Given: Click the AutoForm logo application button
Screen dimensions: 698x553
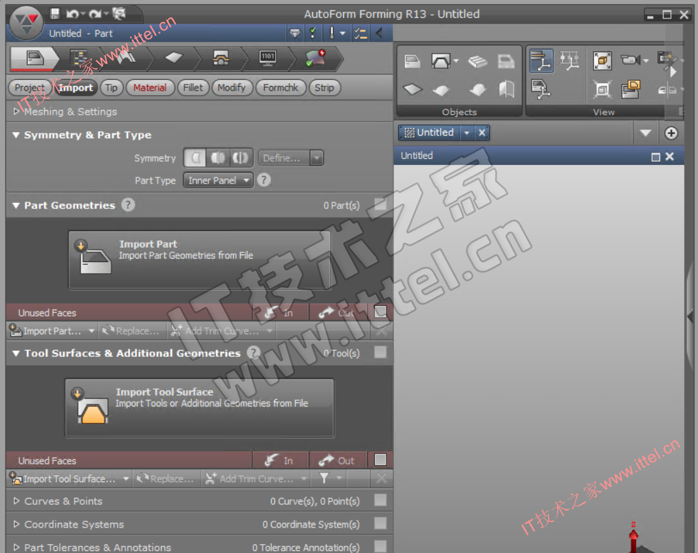Looking at the screenshot, I should (26, 23).
